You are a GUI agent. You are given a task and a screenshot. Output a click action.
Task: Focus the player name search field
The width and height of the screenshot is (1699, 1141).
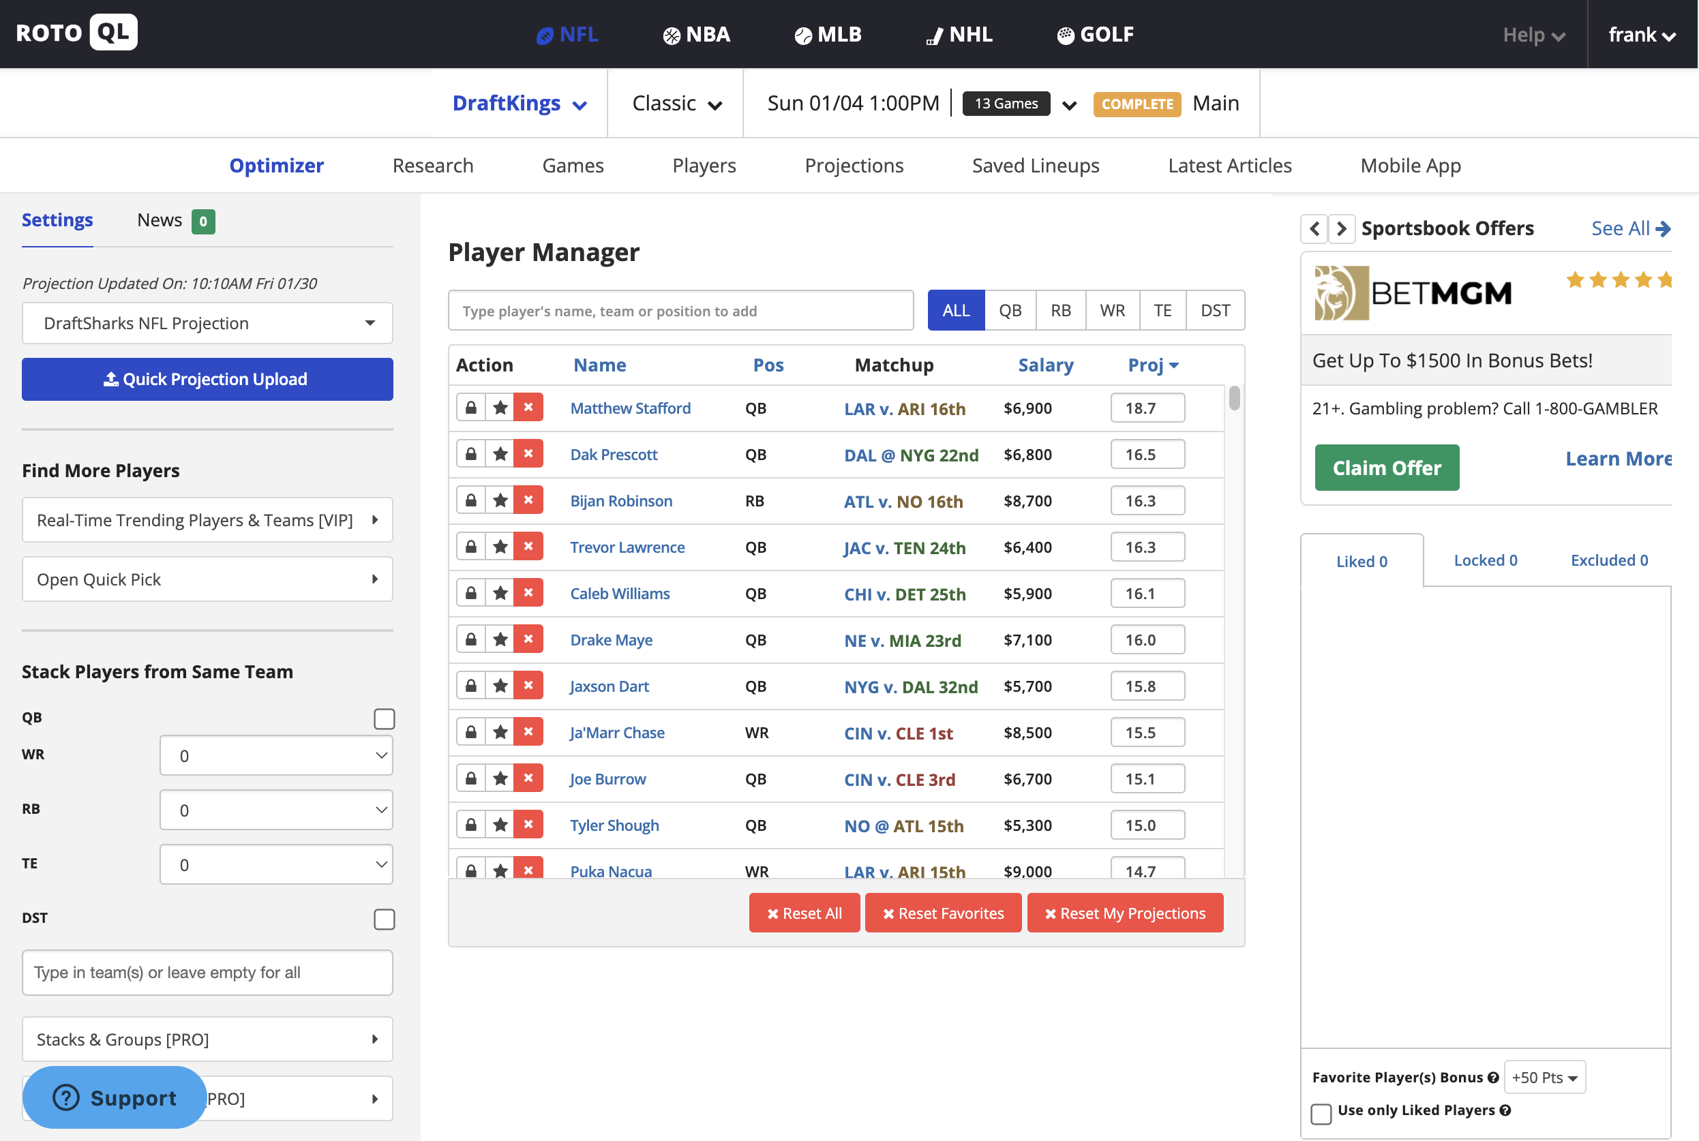click(680, 311)
